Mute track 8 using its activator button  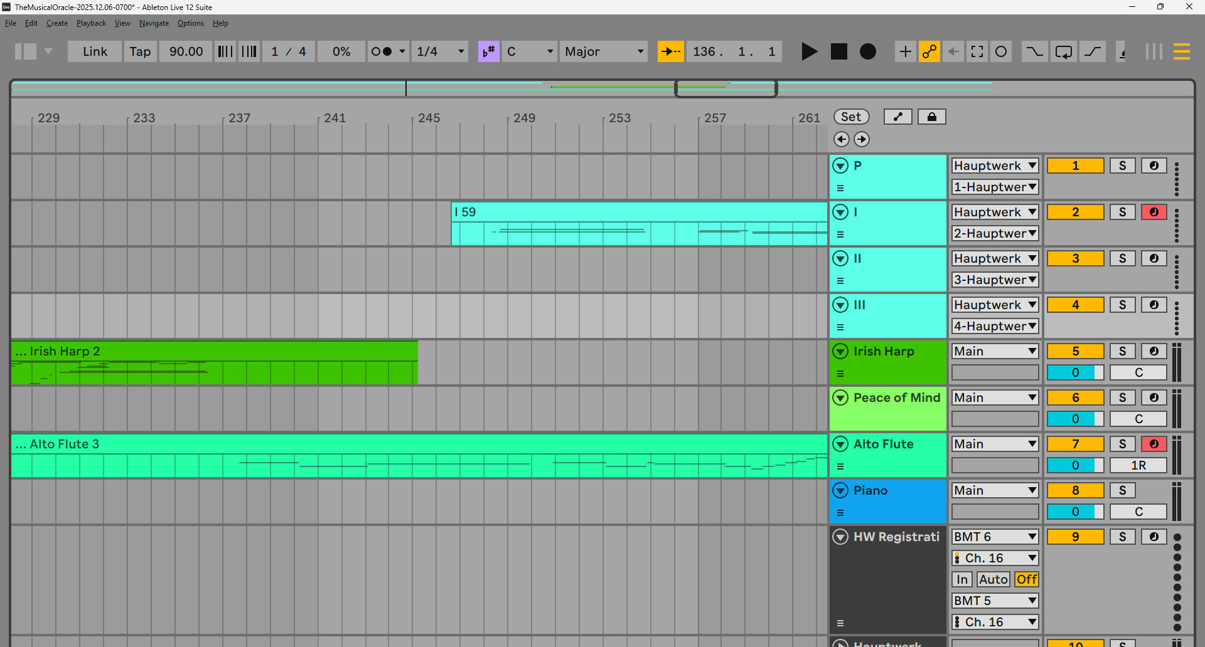(1076, 490)
